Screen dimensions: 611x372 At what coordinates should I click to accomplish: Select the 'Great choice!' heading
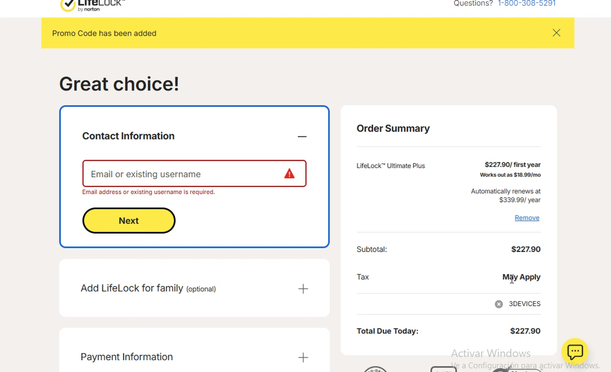pos(119,84)
